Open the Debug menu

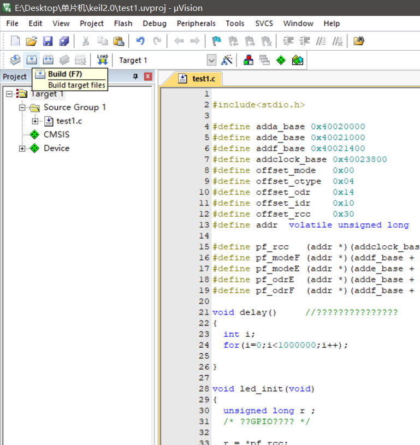tap(155, 23)
